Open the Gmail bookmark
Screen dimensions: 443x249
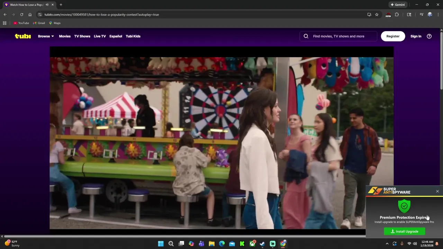[39, 23]
